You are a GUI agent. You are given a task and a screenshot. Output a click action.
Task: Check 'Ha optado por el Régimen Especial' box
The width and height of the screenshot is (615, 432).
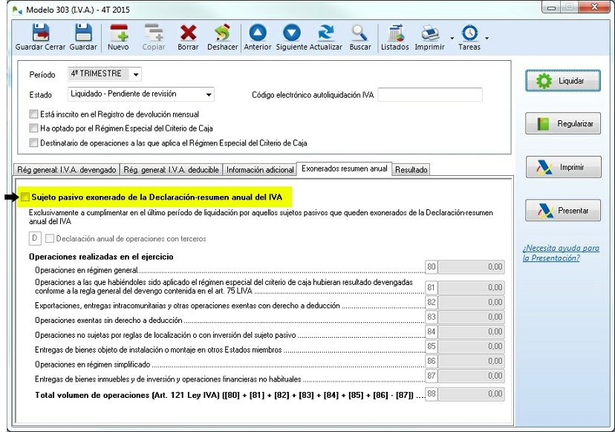click(33, 128)
